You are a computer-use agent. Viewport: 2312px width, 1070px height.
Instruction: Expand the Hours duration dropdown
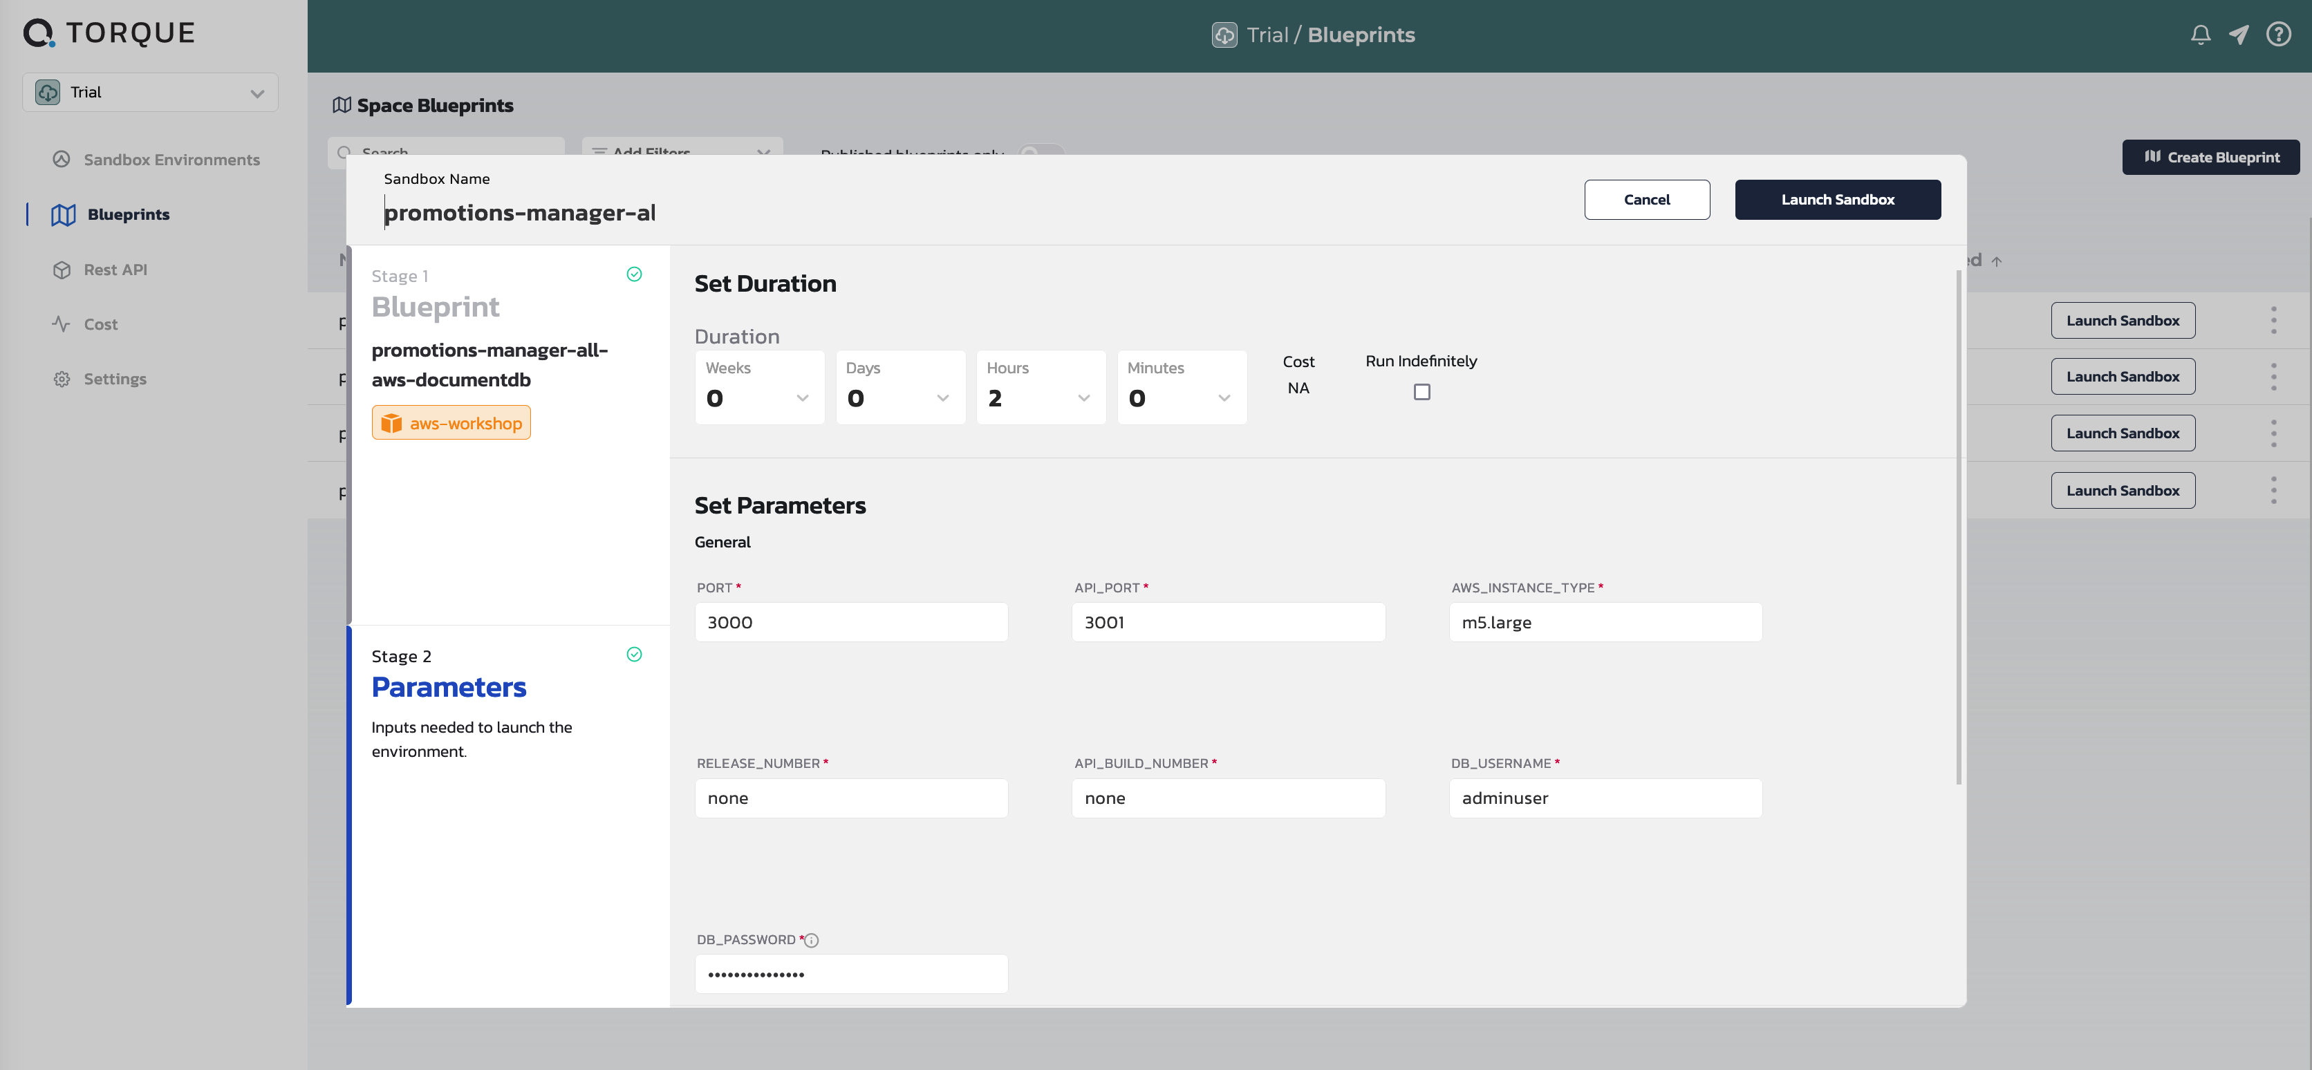click(x=1041, y=387)
